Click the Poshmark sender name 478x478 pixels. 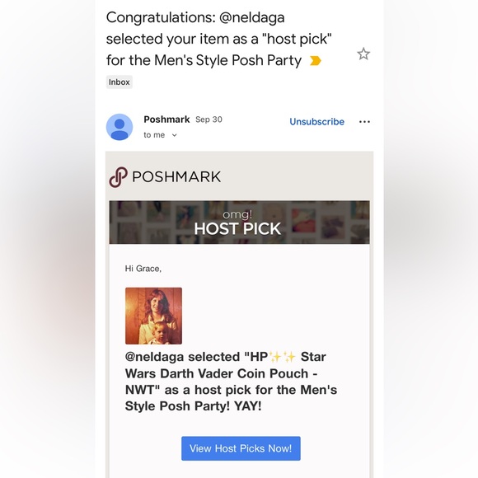tap(166, 119)
